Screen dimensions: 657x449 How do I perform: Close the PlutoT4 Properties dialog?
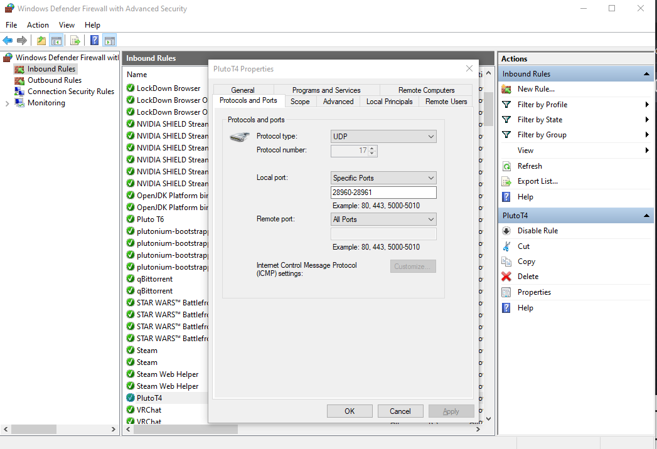[469, 69]
